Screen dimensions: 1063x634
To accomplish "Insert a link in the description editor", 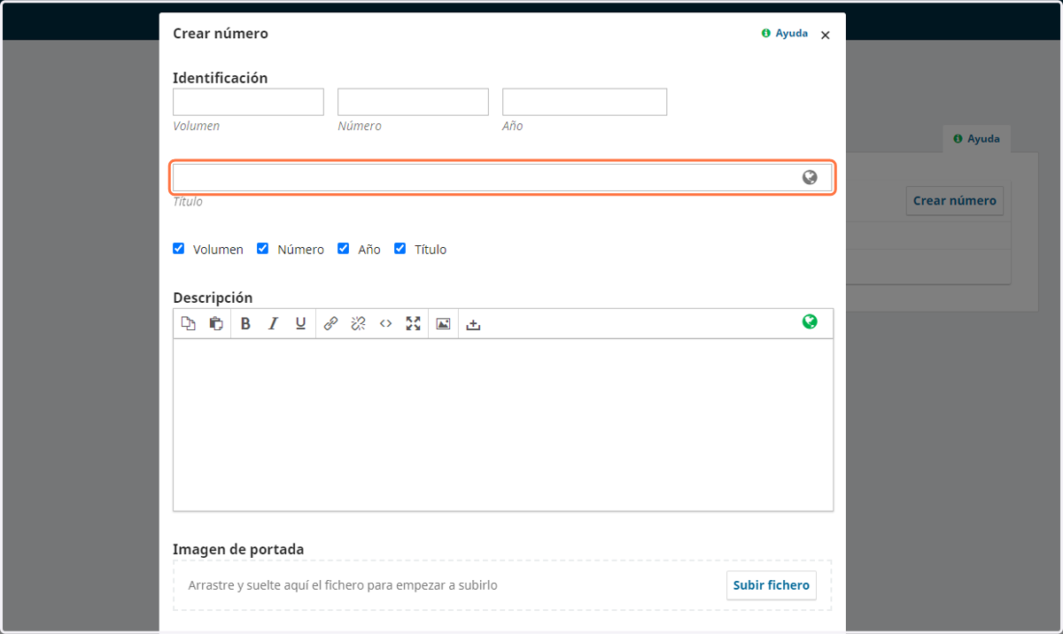I will tap(330, 324).
